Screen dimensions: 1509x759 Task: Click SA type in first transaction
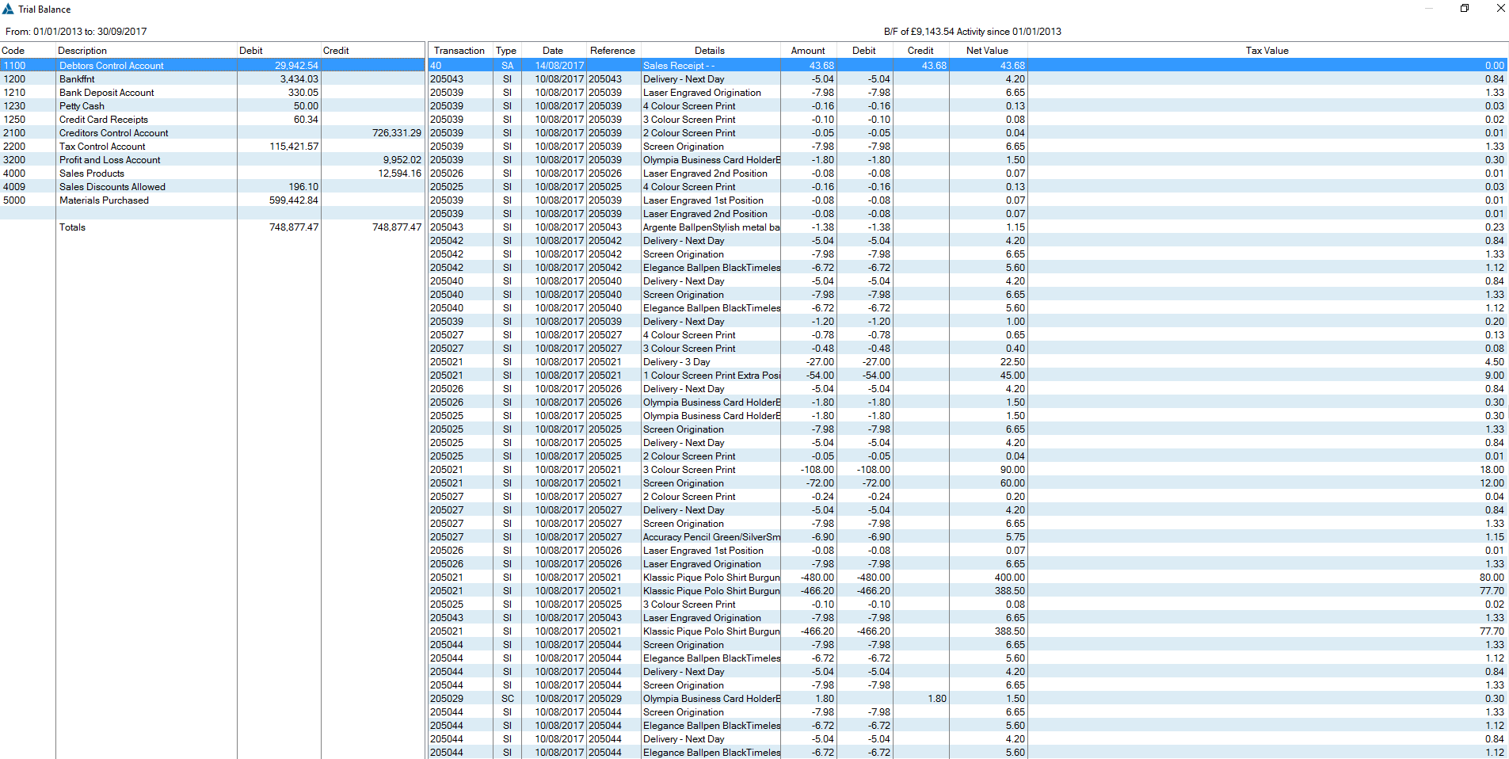point(507,66)
